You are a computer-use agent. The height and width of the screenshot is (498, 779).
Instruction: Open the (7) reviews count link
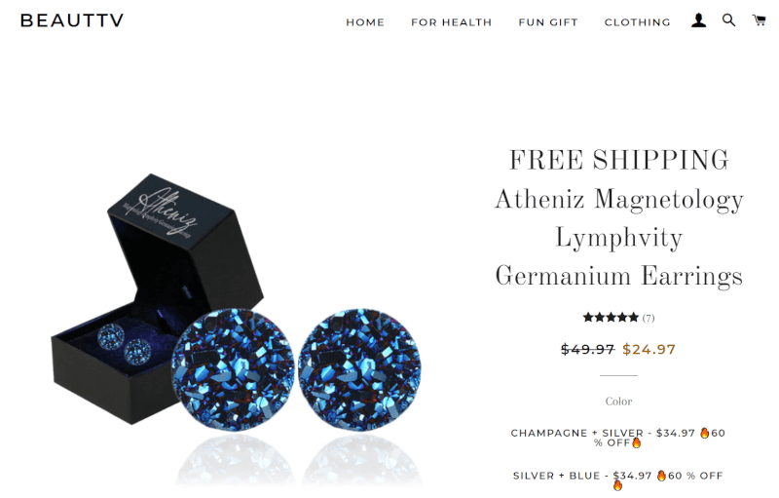(649, 318)
